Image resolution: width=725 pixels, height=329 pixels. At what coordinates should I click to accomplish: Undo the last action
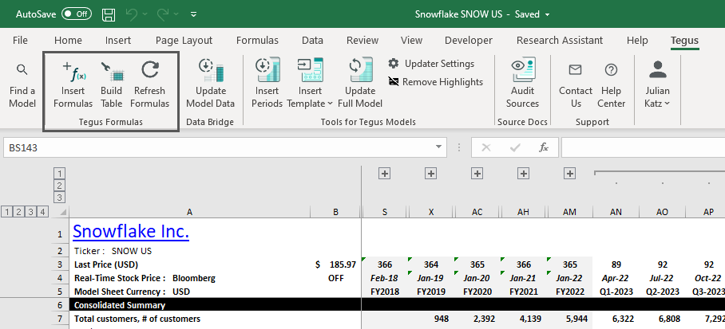[132, 14]
